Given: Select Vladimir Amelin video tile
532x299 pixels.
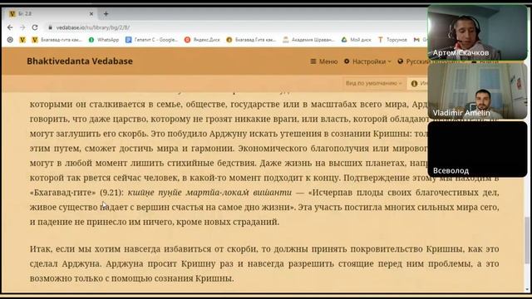Looking at the screenshot, I should [477, 91].
